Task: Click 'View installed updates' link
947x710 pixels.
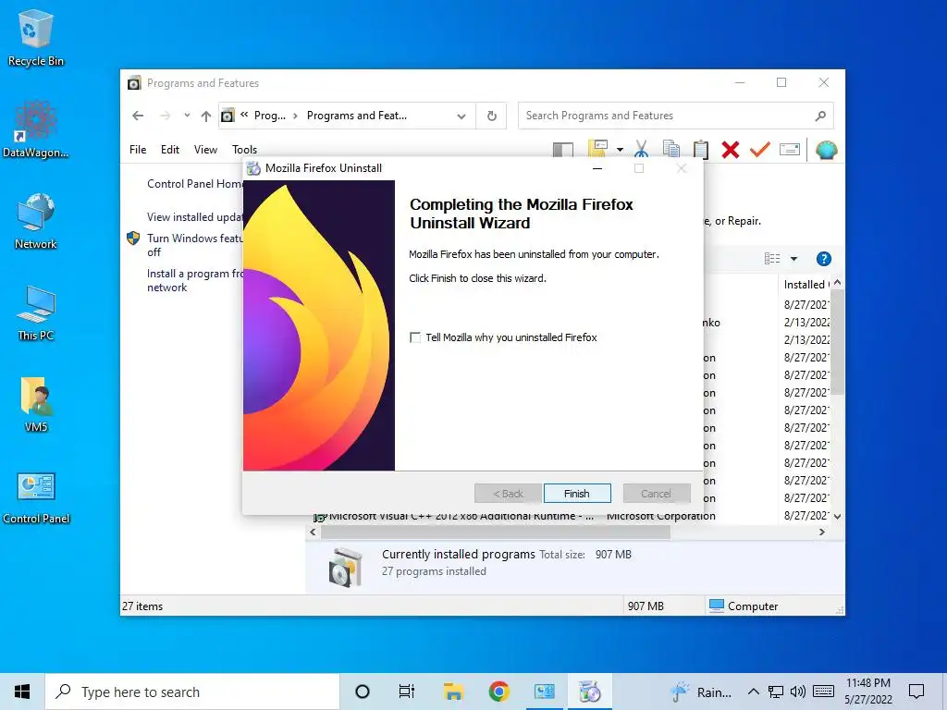Action: point(194,217)
